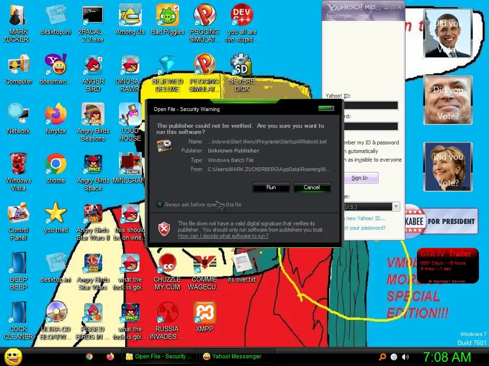Open Control Panel desktop icon

[19, 222]
